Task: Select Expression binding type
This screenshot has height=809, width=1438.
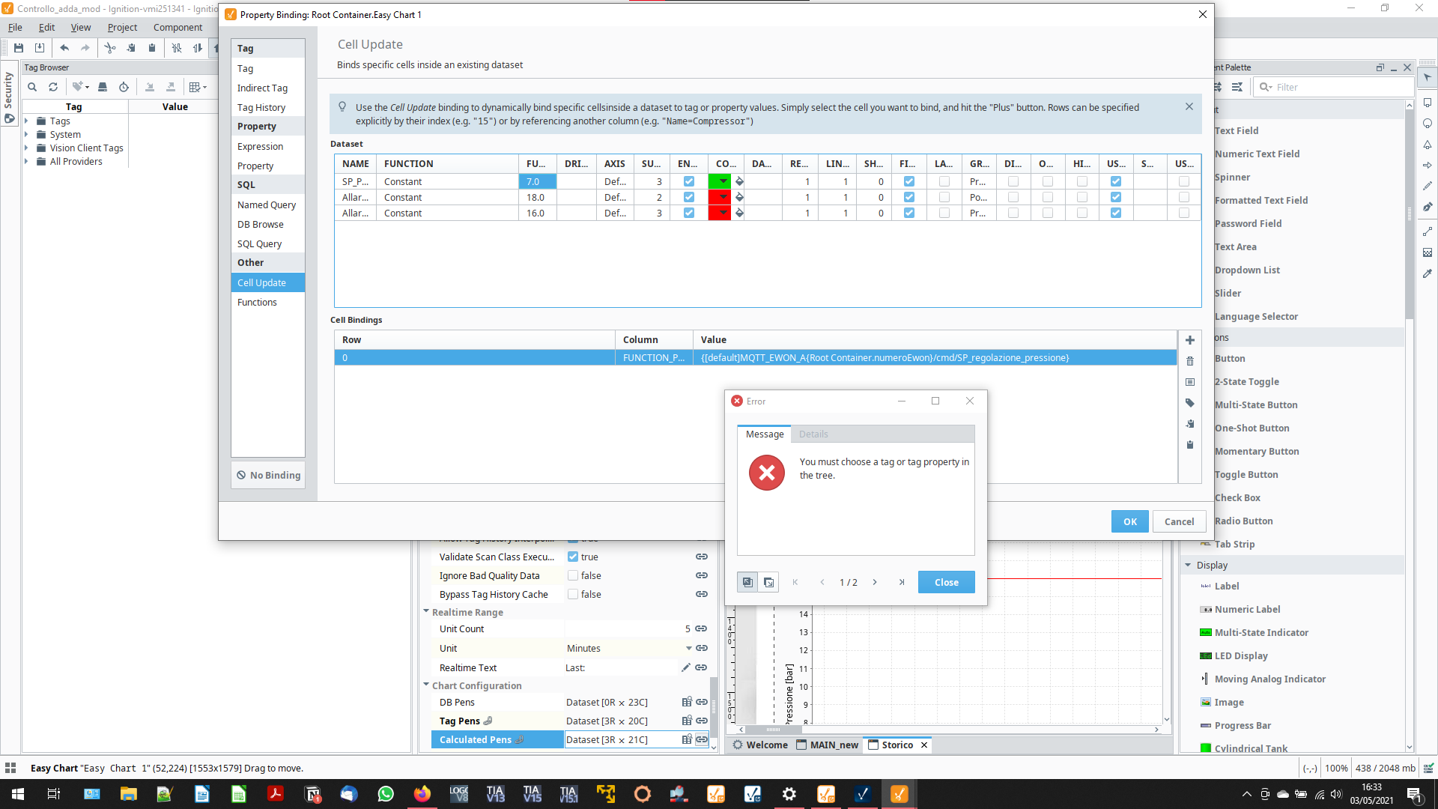Action: click(x=260, y=146)
